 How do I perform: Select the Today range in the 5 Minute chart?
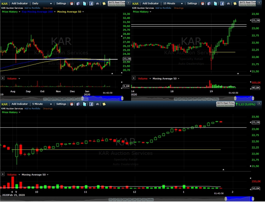[150, 199]
